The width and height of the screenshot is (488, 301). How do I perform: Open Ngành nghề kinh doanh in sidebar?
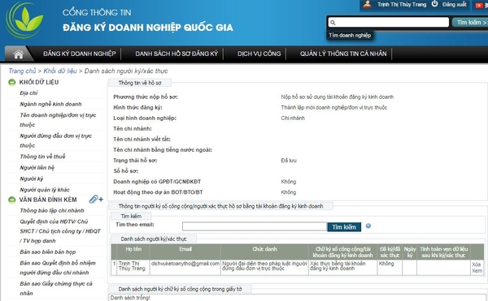pyautogui.click(x=50, y=104)
